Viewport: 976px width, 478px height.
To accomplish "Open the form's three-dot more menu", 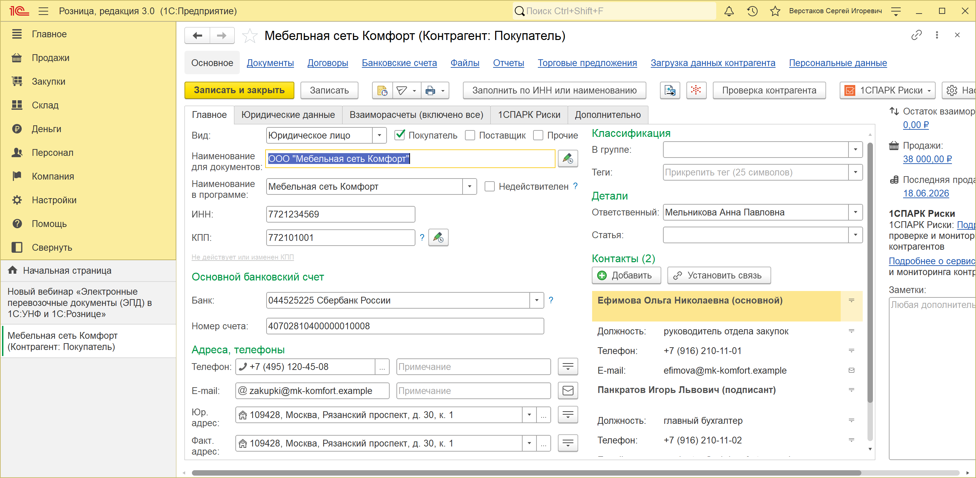I will click(x=937, y=35).
